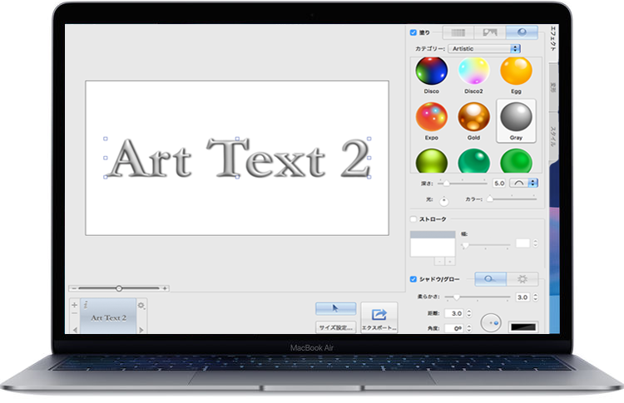This screenshot has height=403, width=624.
Task: Click the stroke 幅 width slider
Action: tap(486, 245)
